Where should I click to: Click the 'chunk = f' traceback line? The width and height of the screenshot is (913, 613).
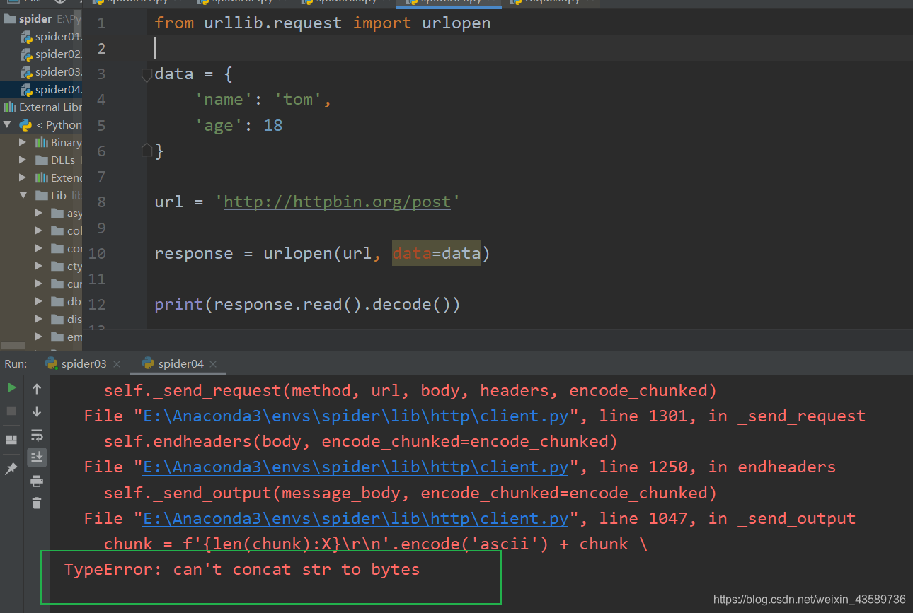pos(376,544)
